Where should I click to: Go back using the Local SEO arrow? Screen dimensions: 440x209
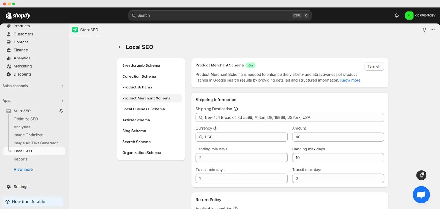tap(120, 47)
